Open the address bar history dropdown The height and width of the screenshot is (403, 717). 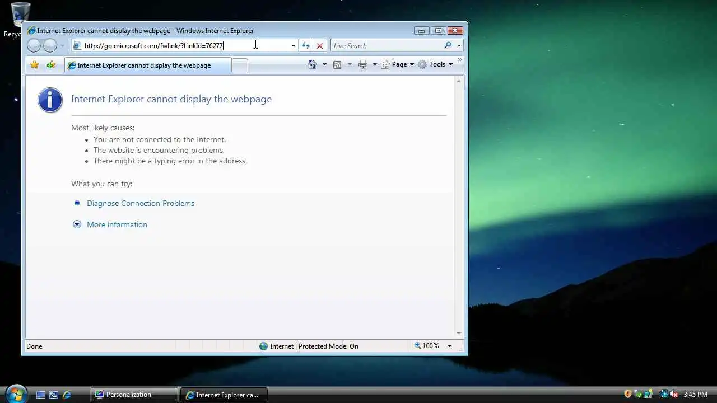[x=294, y=46]
